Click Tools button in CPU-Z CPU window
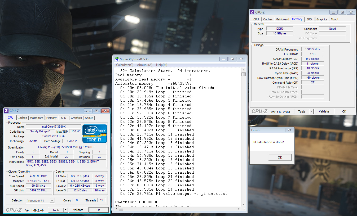 click(56, 210)
